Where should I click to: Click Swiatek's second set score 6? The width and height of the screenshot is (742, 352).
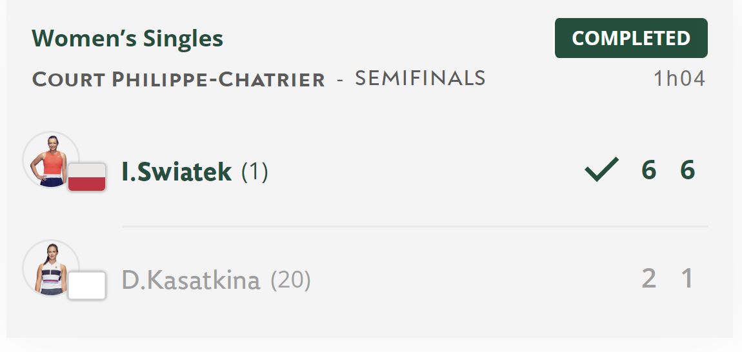tap(688, 170)
